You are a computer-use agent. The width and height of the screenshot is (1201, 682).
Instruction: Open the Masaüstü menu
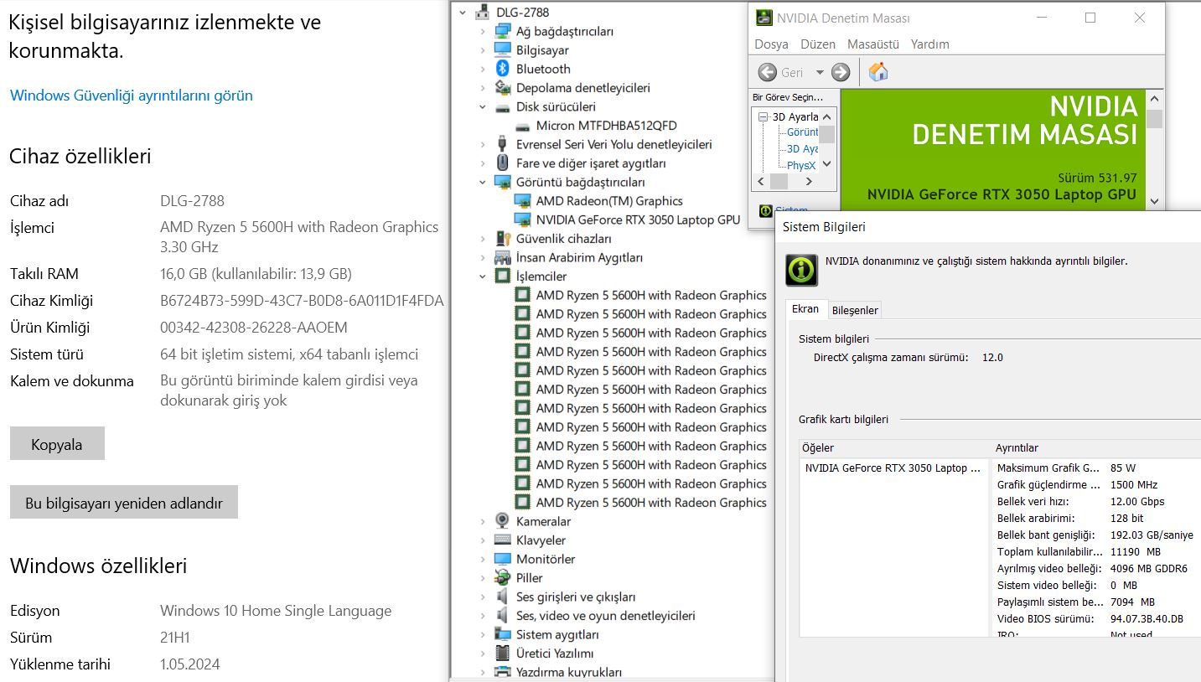click(873, 44)
